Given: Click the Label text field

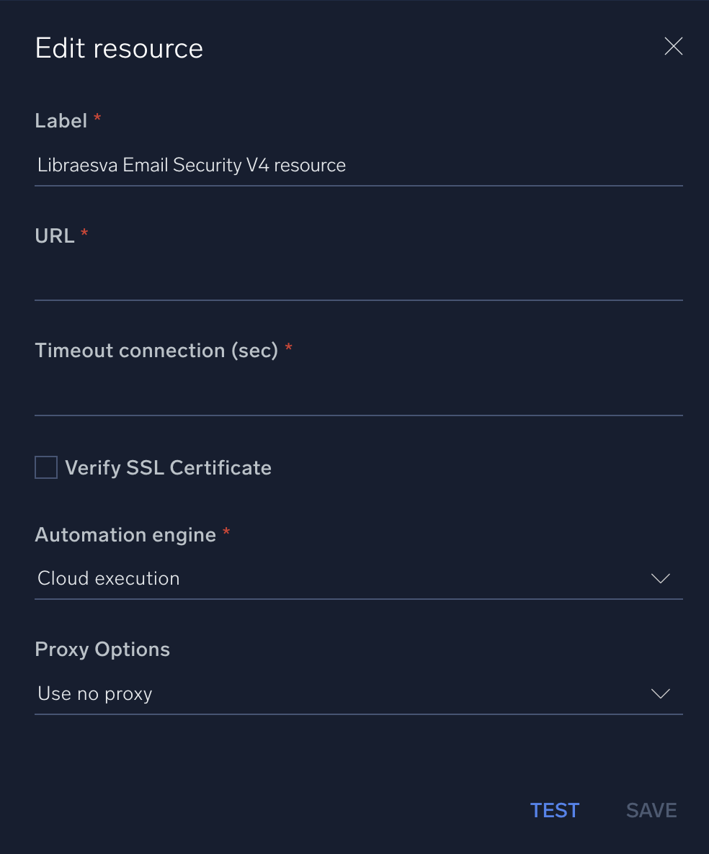Looking at the screenshot, I should [358, 166].
